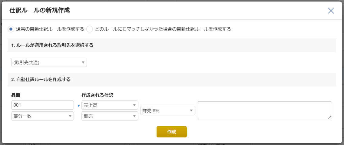Open the 課売 8% tax category dropdown
The width and height of the screenshot is (344, 145).
click(x=167, y=110)
